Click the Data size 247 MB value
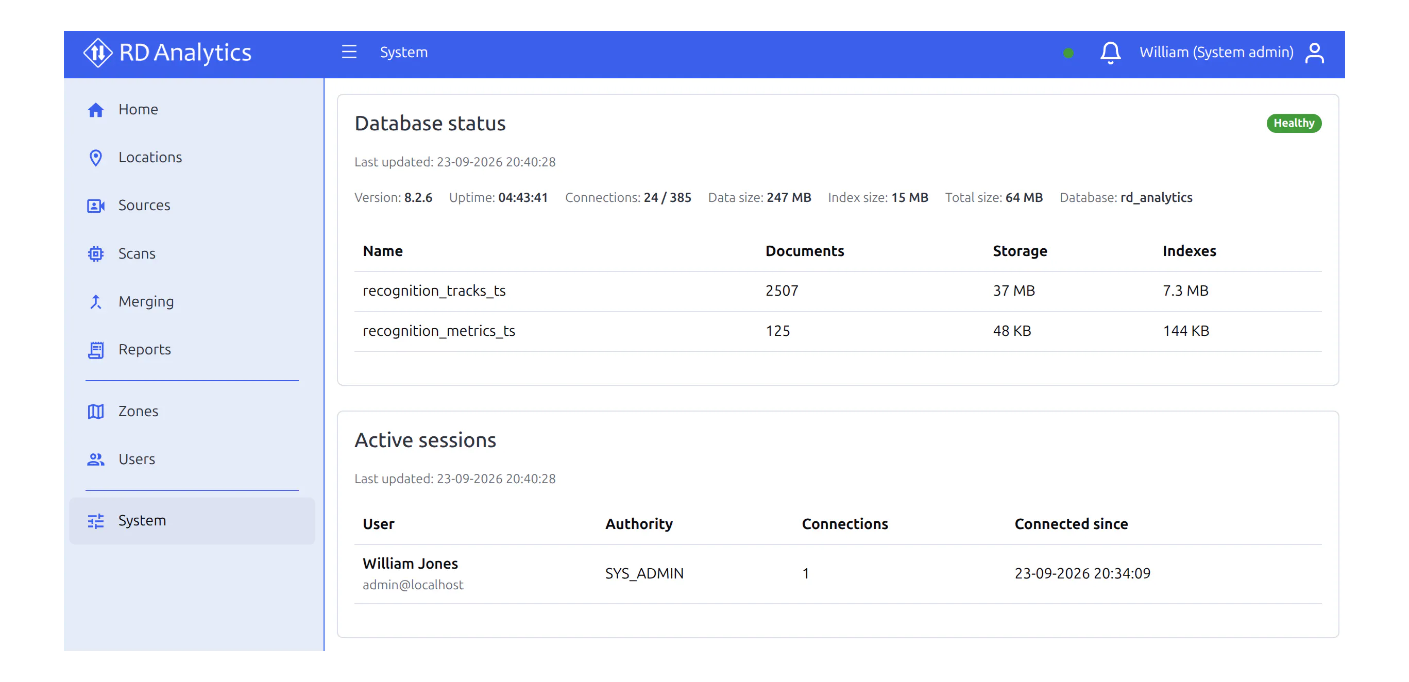Viewport: 1409px width, 682px height. [789, 197]
